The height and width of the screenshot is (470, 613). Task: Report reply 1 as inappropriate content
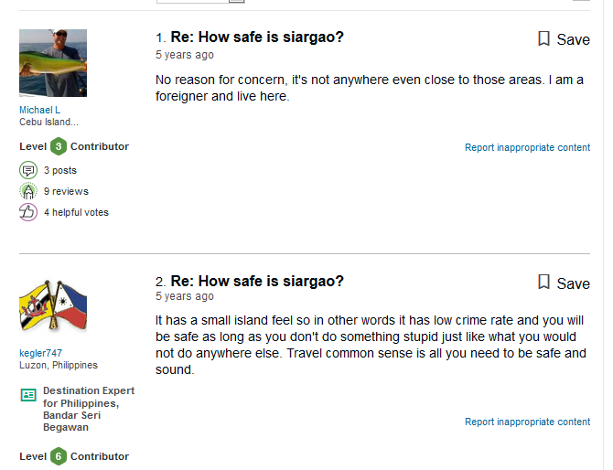[x=527, y=147]
